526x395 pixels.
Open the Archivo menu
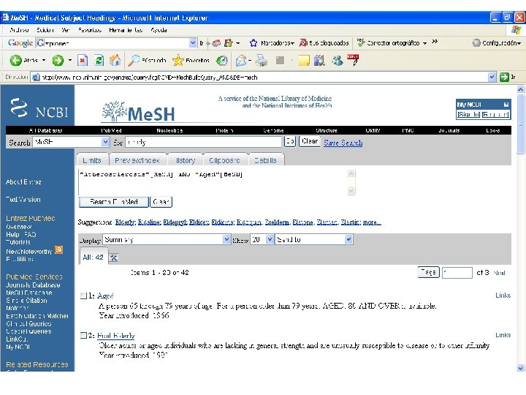(x=19, y=30)
